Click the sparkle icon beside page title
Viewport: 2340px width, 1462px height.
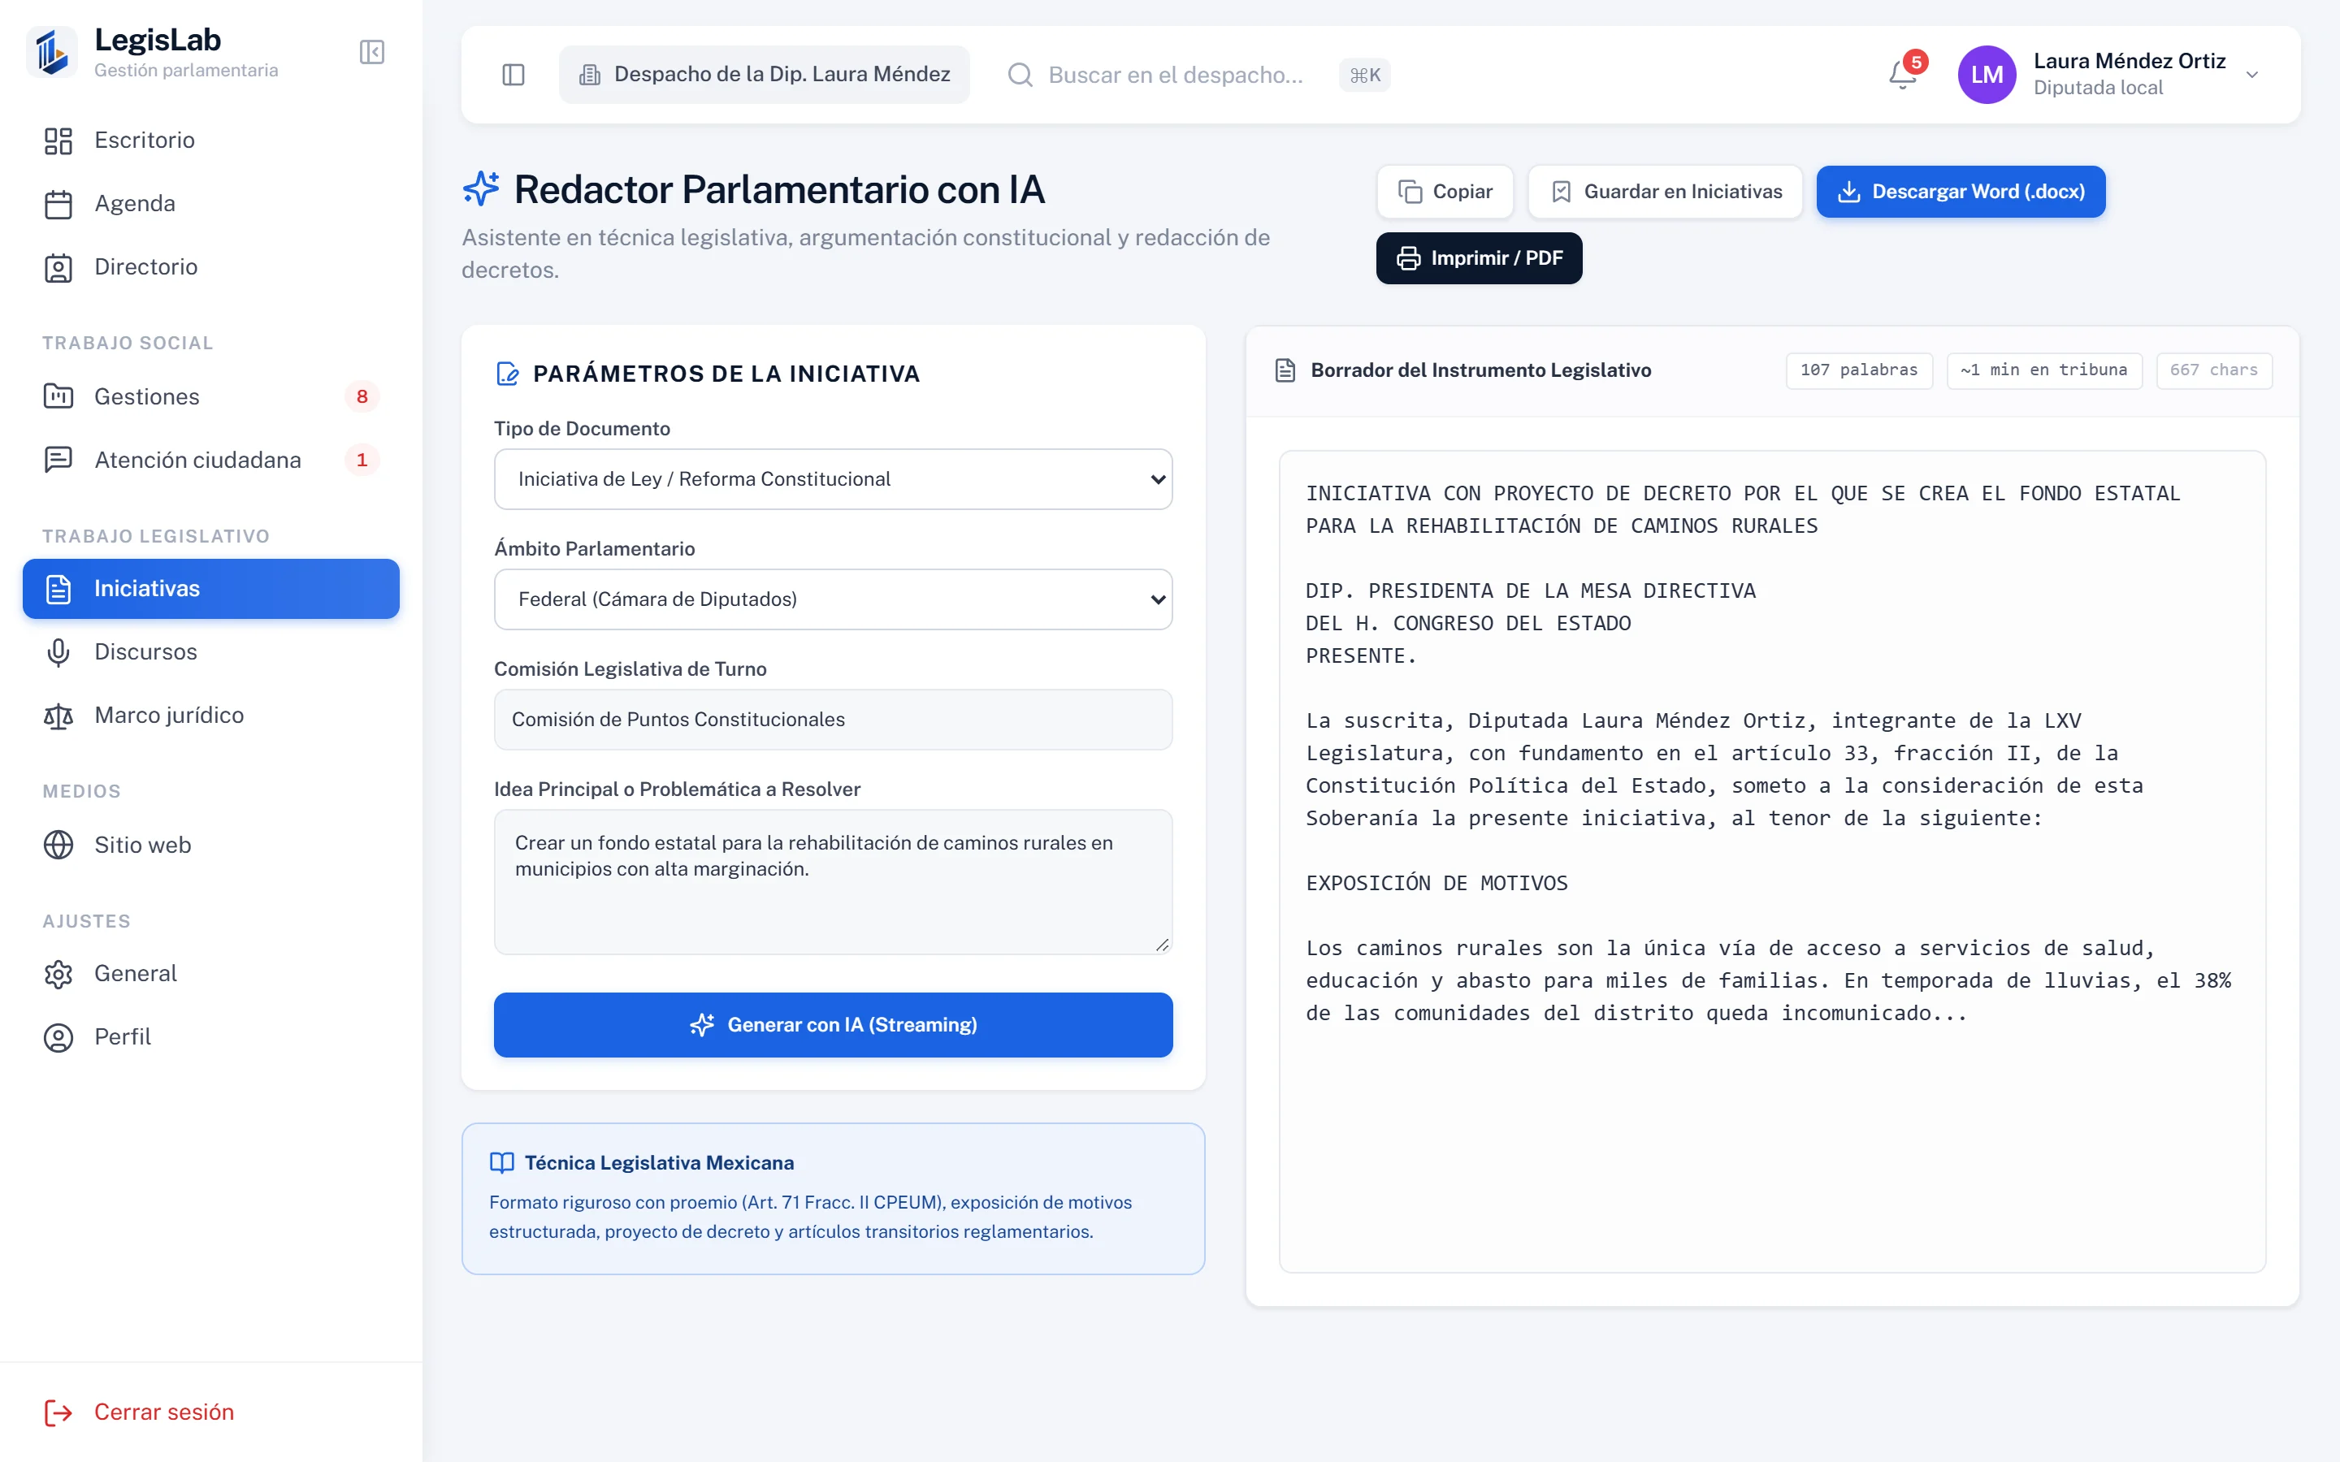tap(480, 188)
